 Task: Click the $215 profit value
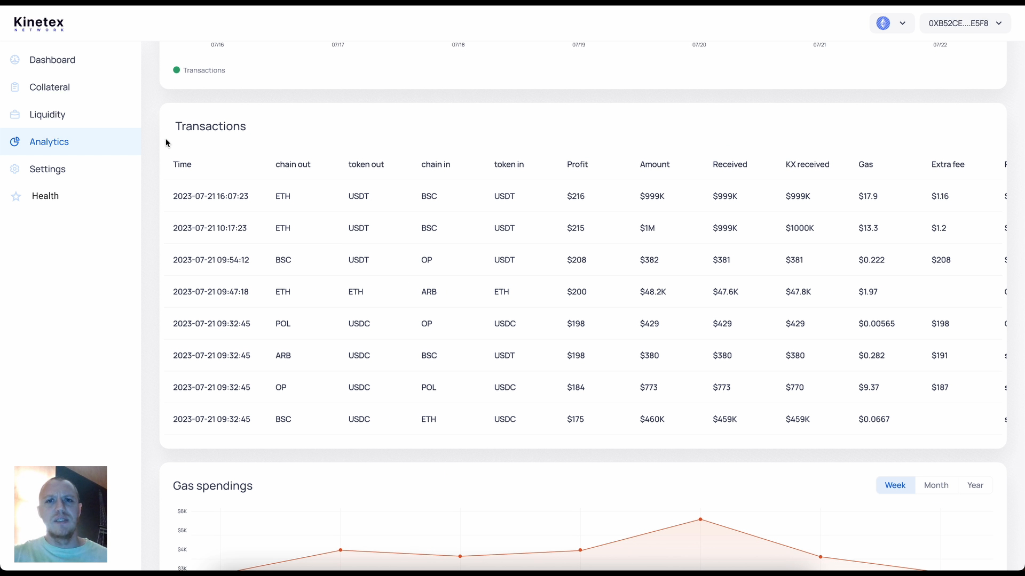point(575,228)
